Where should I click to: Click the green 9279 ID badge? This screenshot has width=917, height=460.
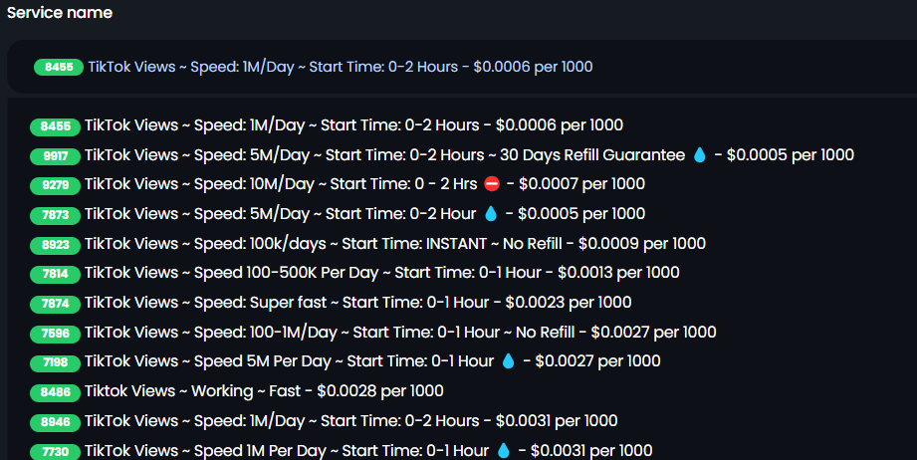(55, 185)
